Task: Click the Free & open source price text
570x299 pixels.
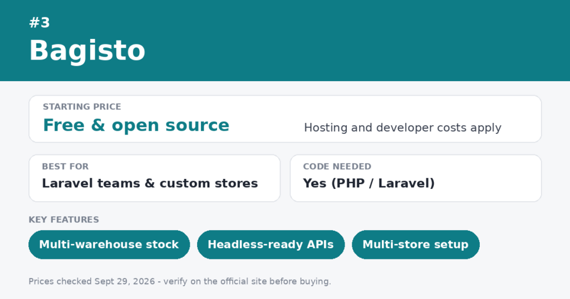Action: coord(136,125)
